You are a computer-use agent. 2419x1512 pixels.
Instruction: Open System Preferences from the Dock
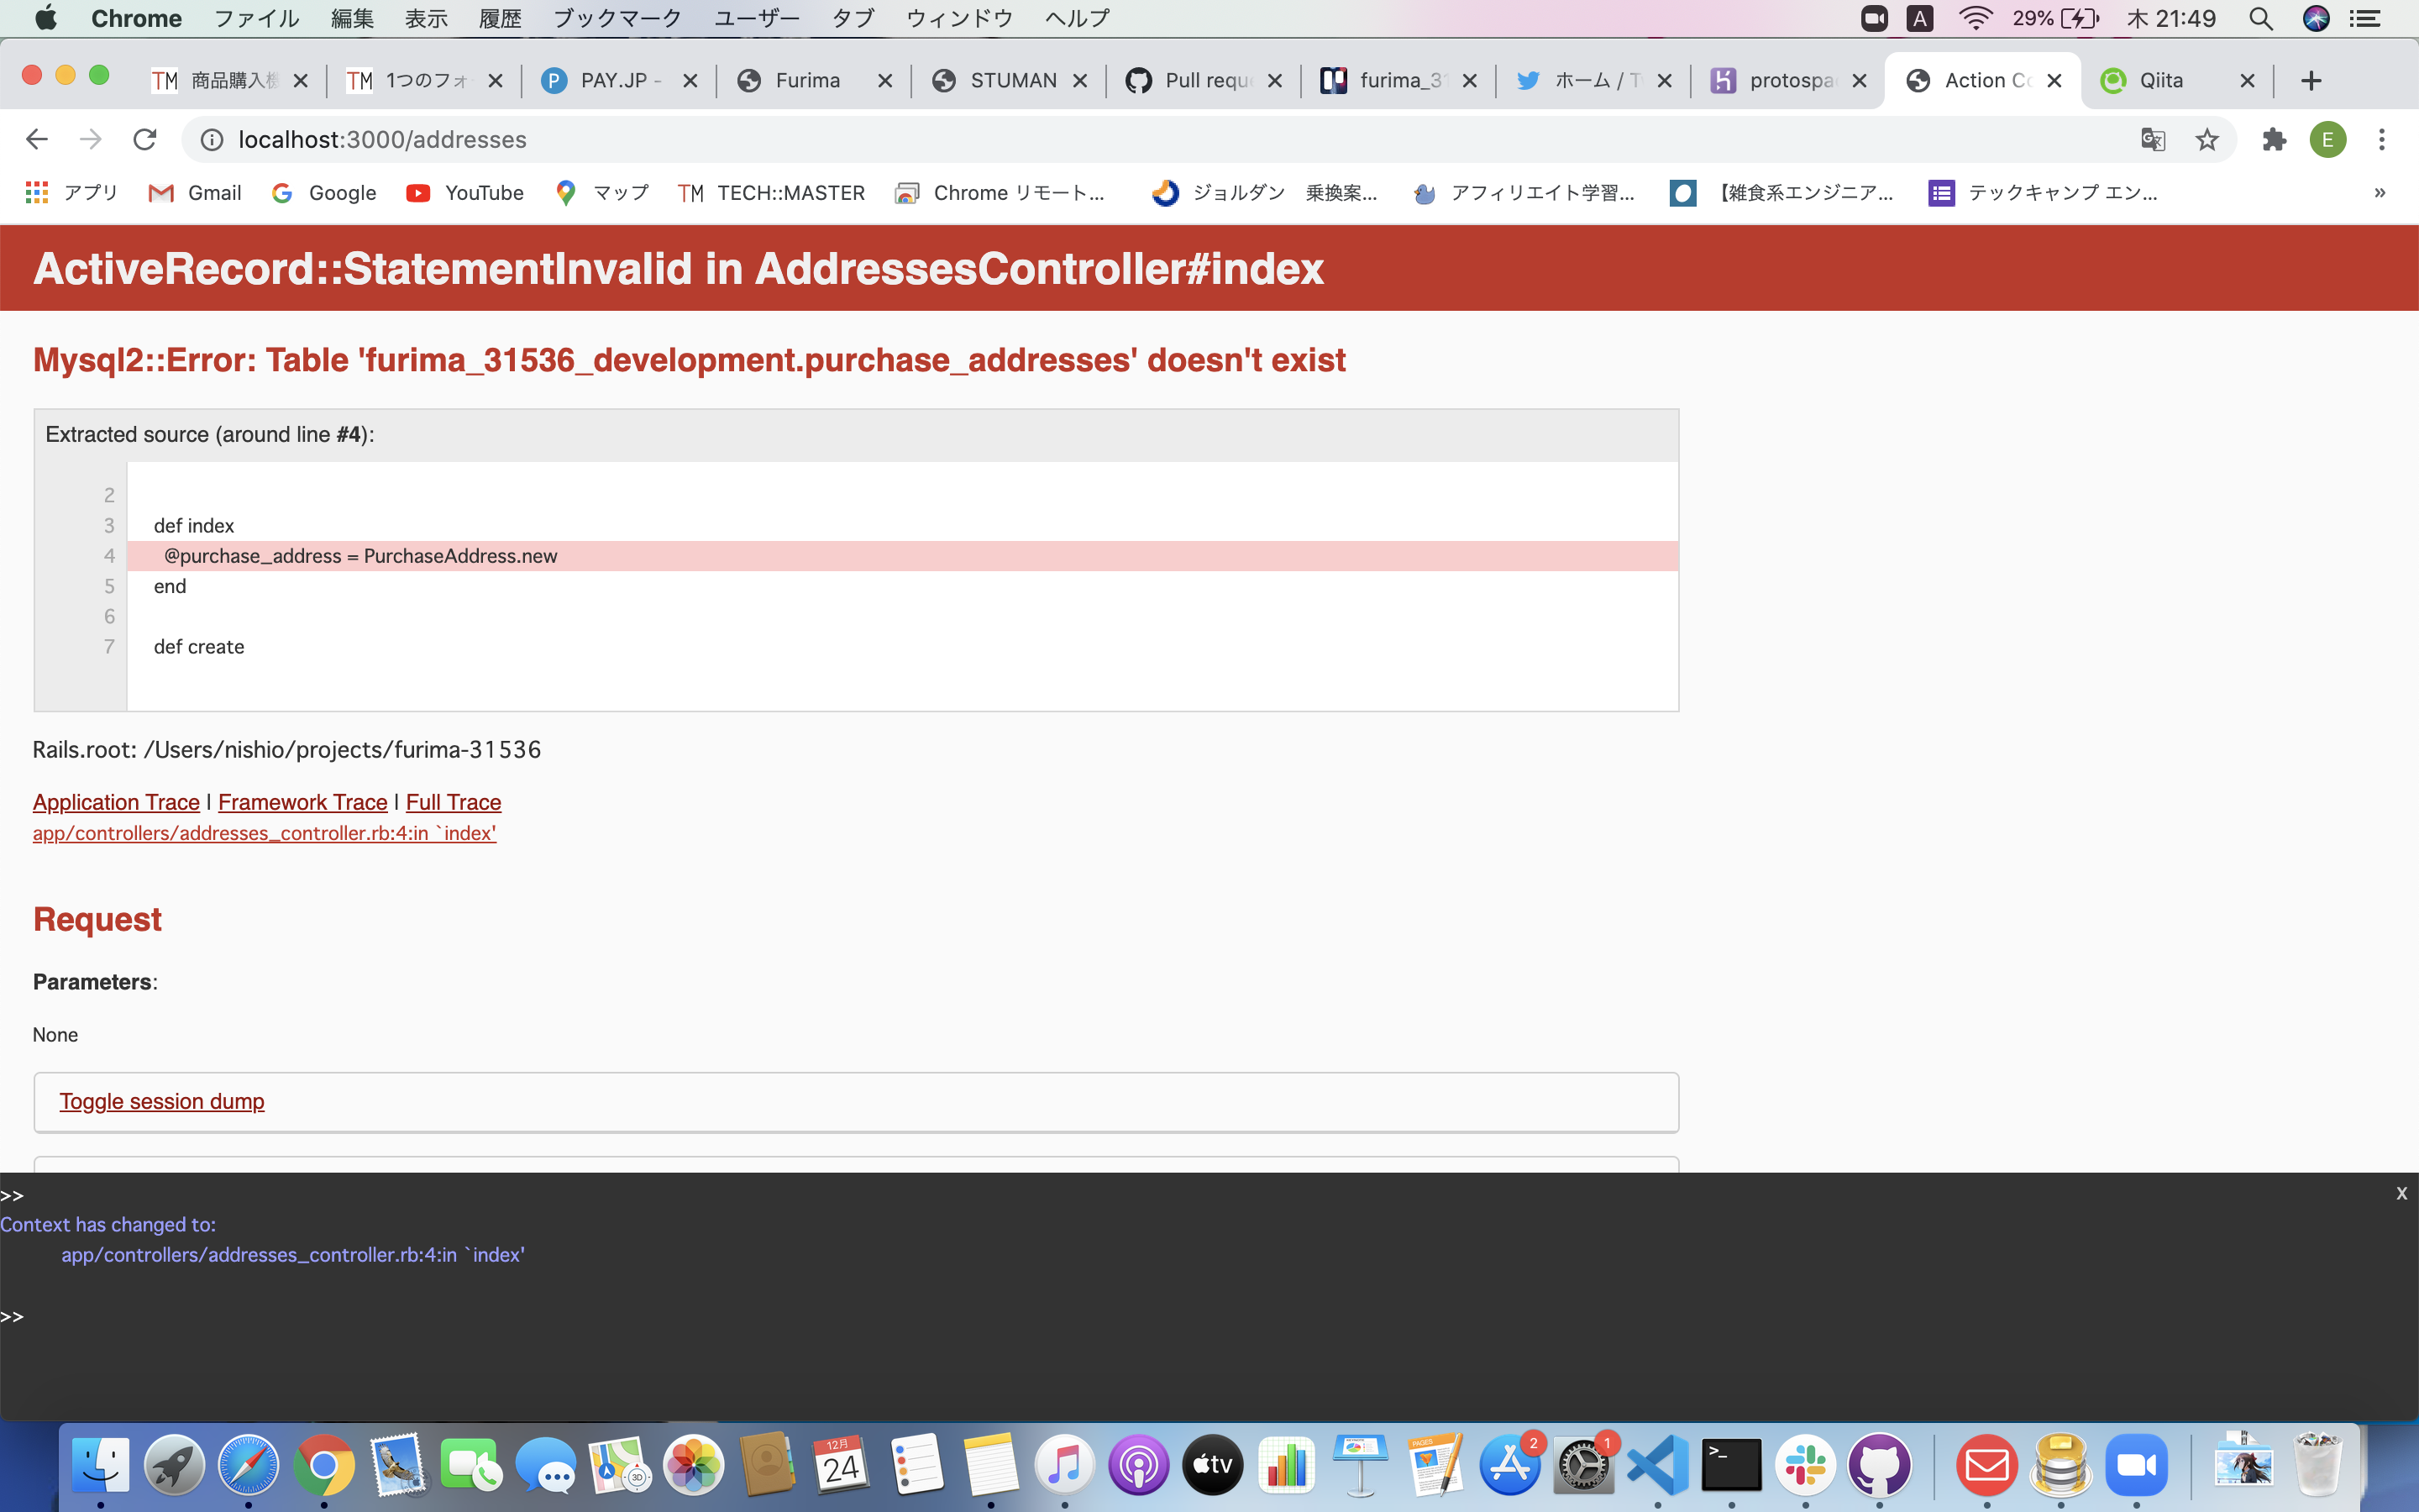(x=1583, y=1465)
